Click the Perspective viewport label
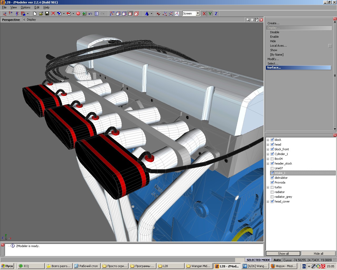 11,20
